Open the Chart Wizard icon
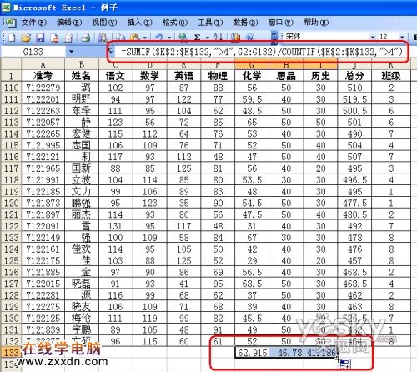 [236, 37]
